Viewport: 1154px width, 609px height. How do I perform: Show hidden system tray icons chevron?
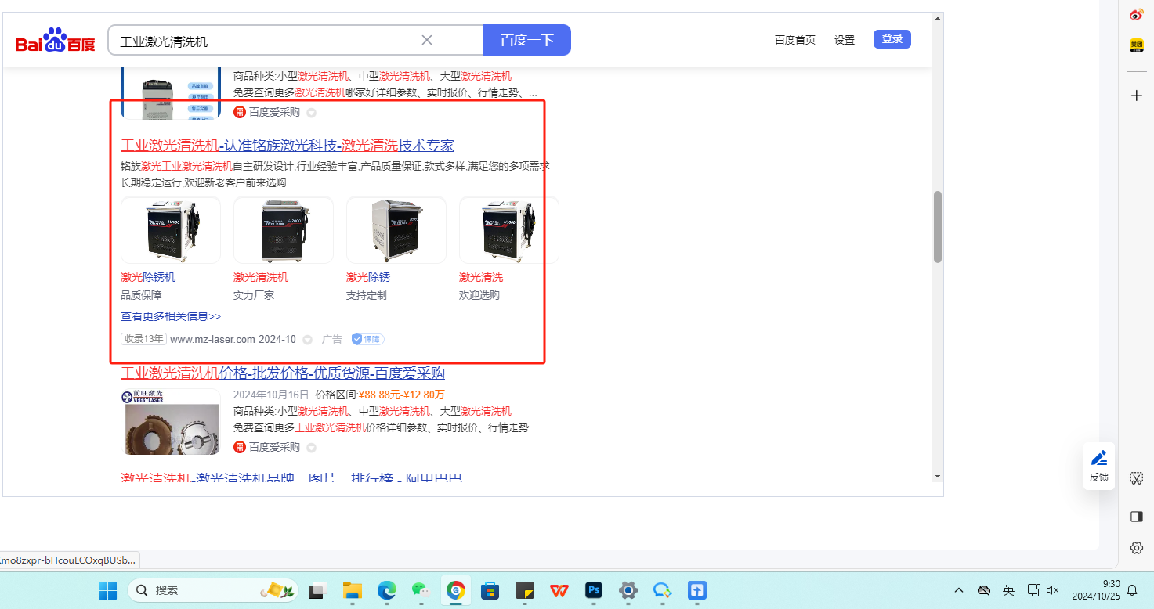tap(959, 590)
